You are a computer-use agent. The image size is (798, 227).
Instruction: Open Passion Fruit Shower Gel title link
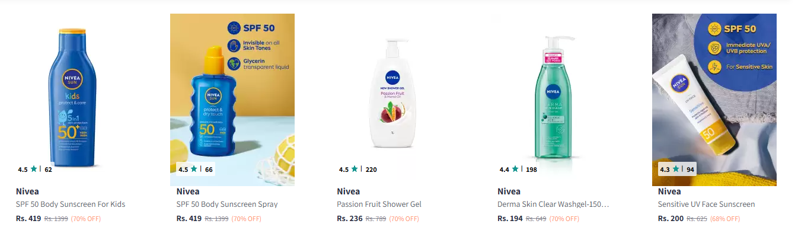click(379, 204)
